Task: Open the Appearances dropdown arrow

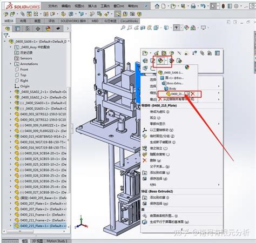Action: click(166, 60)
